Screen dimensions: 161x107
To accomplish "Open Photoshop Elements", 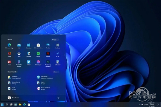I will click(48, 63).
